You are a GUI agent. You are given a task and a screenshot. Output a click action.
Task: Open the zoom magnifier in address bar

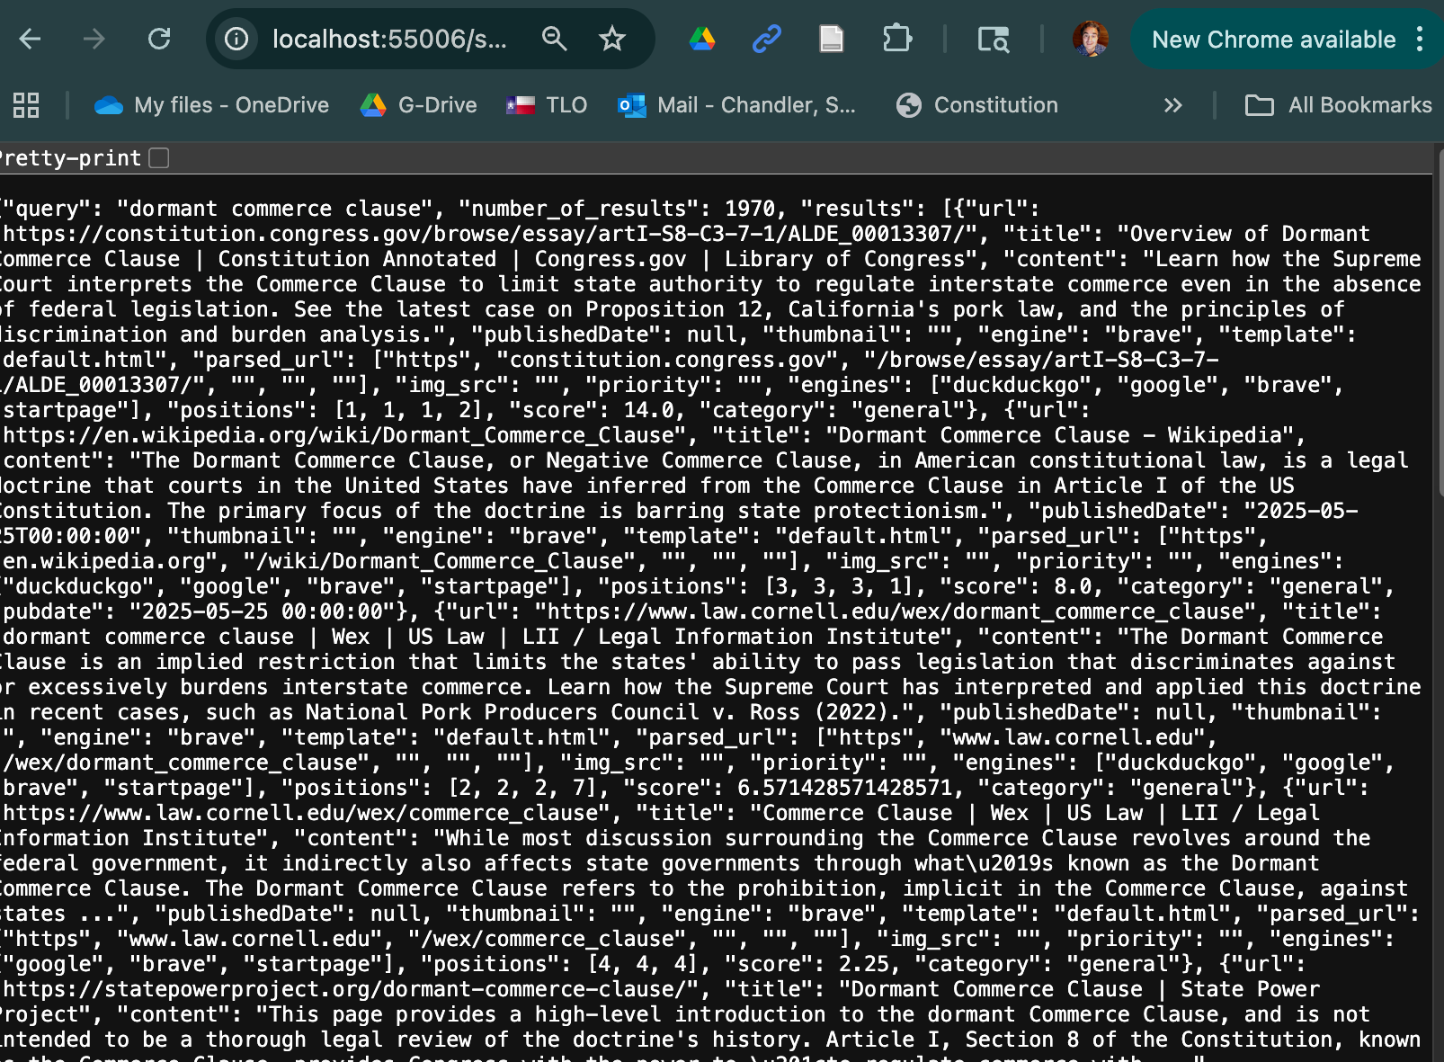[x=554, y=39]
